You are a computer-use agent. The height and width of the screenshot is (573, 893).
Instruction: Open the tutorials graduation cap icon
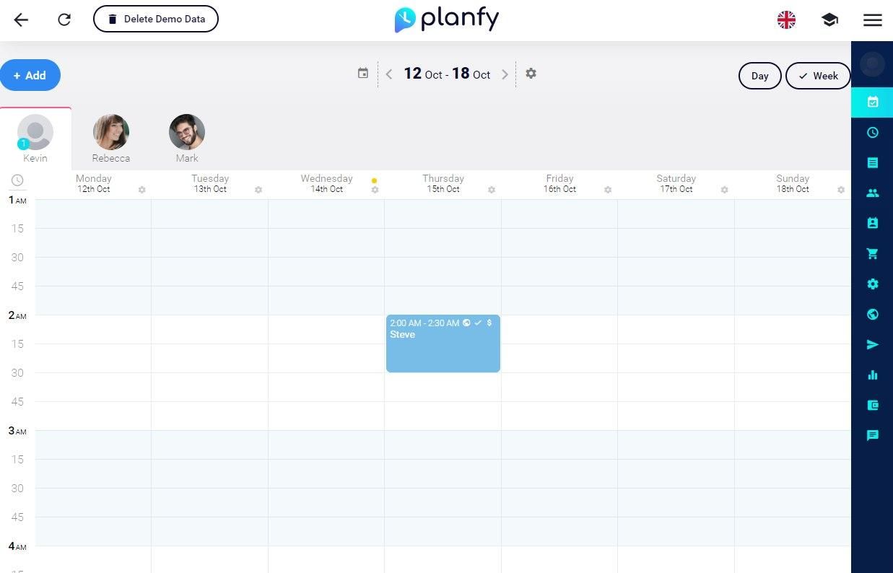829,19
